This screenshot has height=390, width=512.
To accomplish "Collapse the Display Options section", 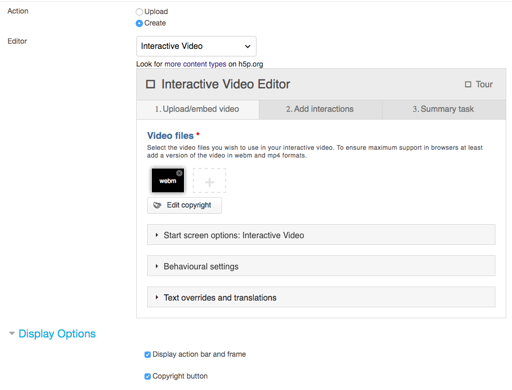I will coord(52,333).
